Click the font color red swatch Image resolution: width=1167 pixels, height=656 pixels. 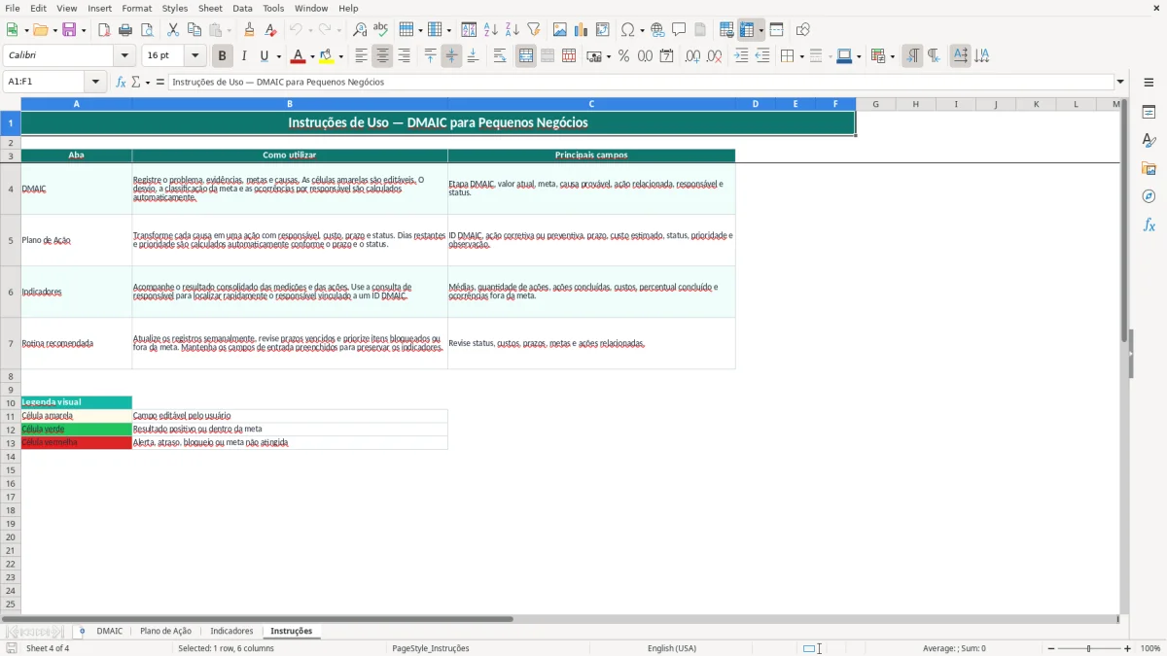300,56
